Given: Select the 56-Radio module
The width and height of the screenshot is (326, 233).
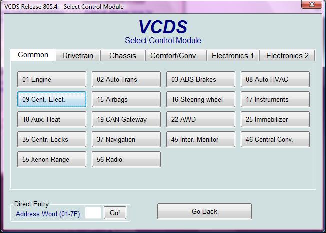Looking at the screenshot, I should tap(126, 159).
